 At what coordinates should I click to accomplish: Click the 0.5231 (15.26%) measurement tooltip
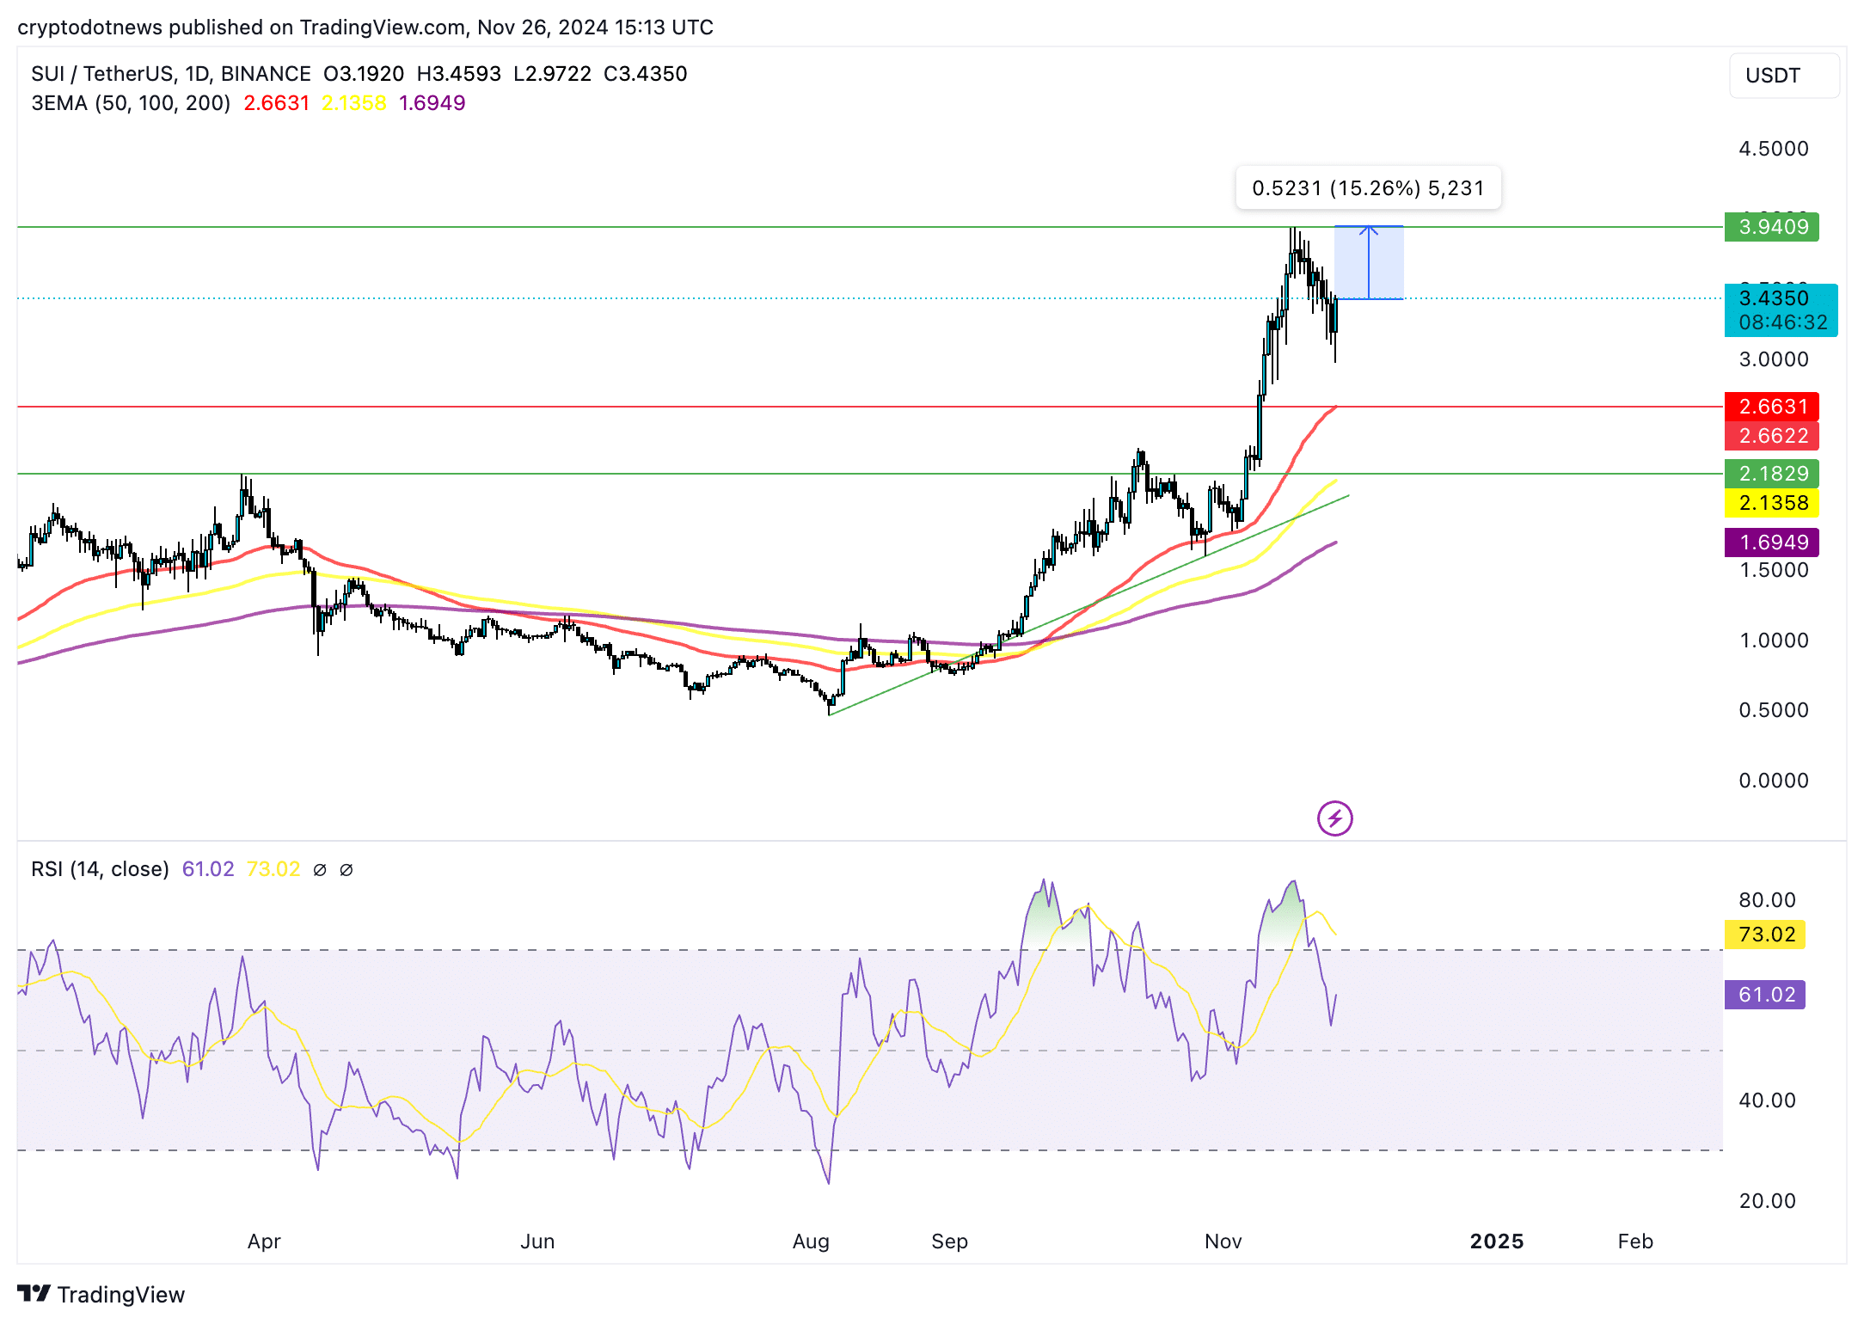[x=1368, y=188]
